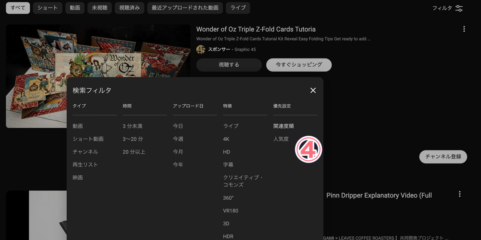Open the Pinn Dripper Explanatory Video title
This screenshot has height=240, width=481.
[379, 195]
